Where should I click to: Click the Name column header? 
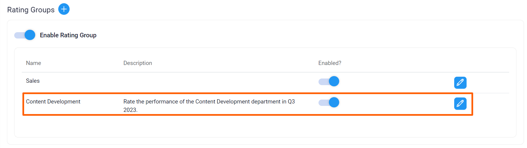[x=34, y=63]
